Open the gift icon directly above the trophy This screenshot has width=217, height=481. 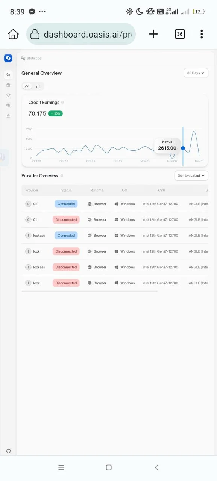[8, 85]
